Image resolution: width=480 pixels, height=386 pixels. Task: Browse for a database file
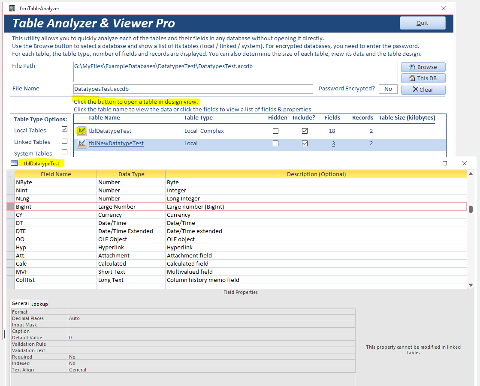(423, 67)
